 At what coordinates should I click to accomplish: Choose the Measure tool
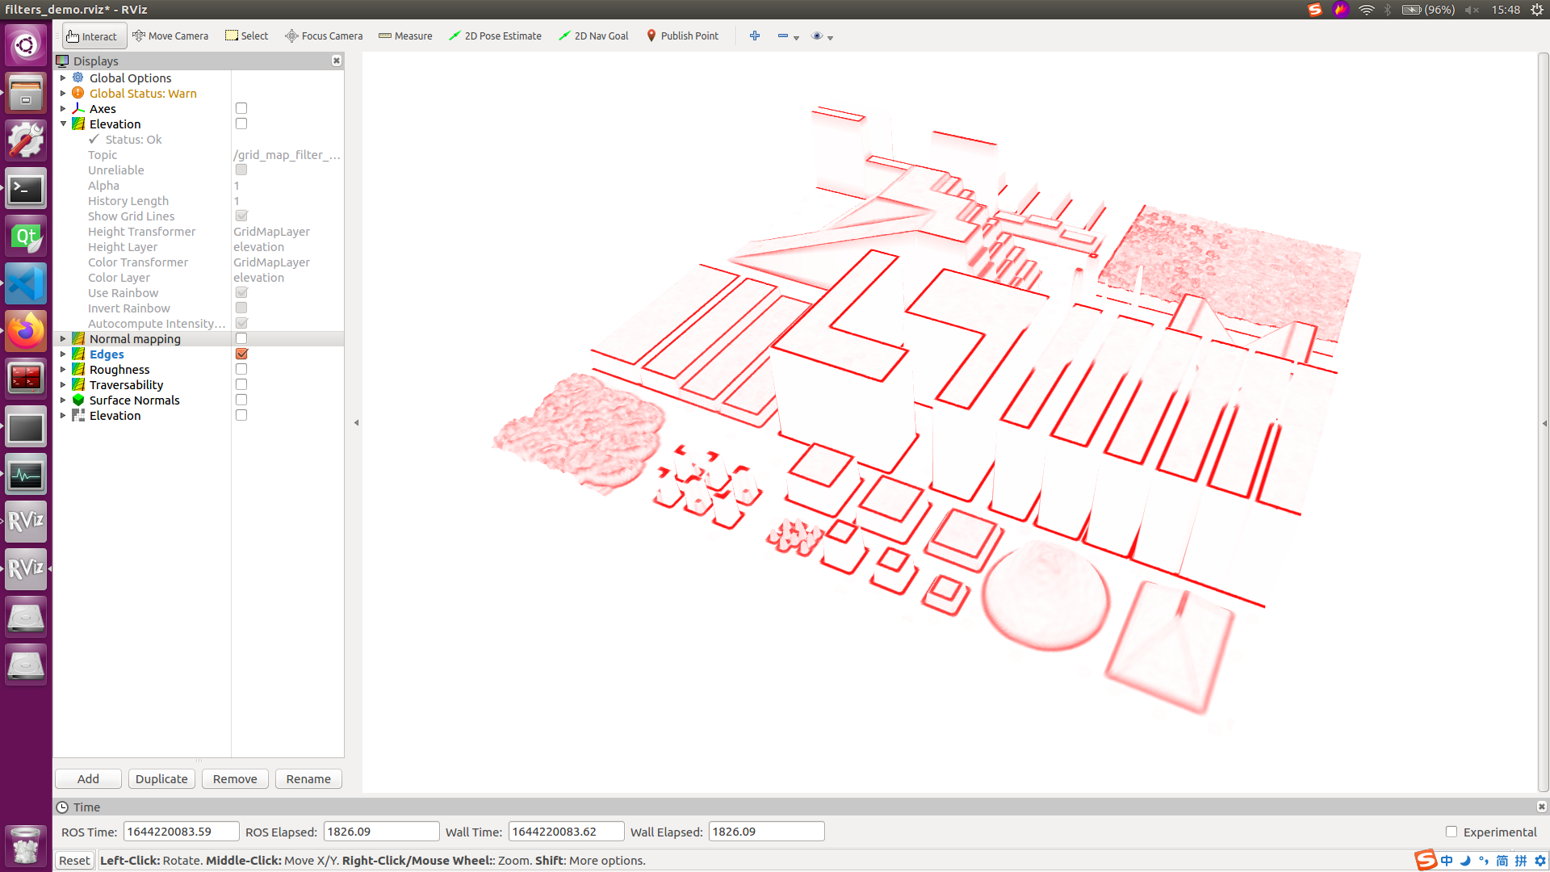pos(405,36)
